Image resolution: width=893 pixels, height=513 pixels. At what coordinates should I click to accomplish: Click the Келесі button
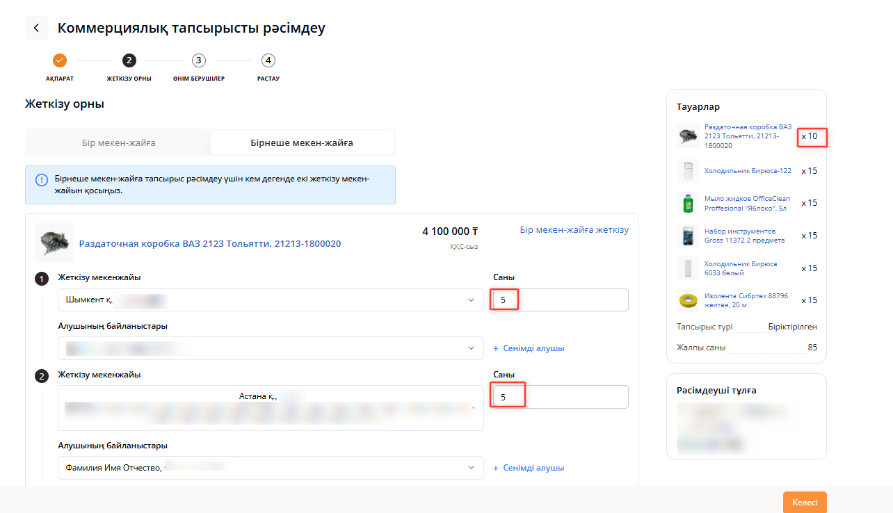(804, 503)
